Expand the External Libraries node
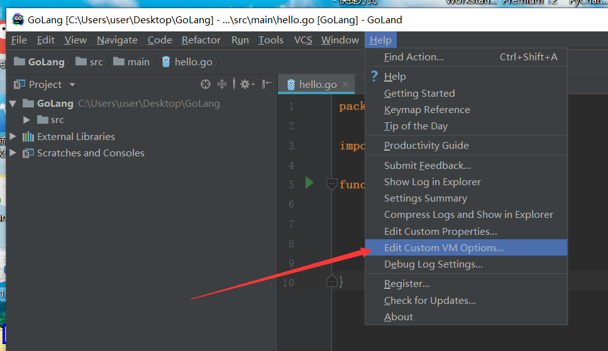The height and width of the screenshot is (351, 608). (13, 136)
